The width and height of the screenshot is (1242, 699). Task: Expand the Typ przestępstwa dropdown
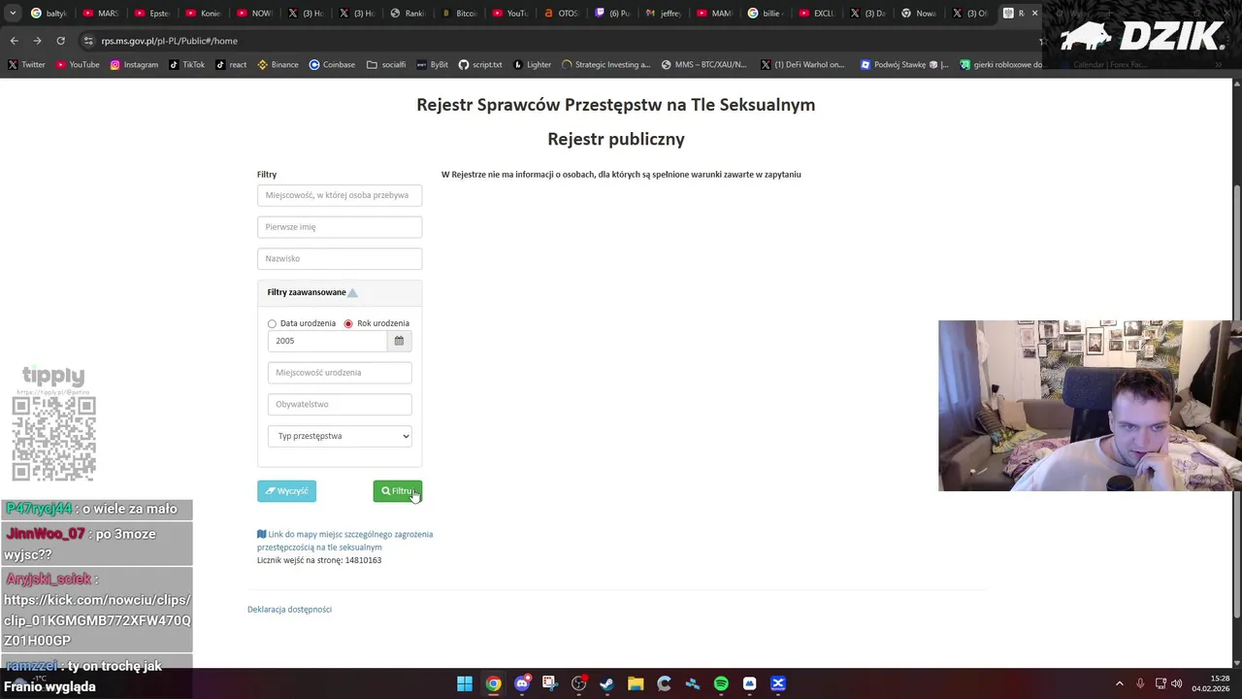tap(340, 436)
